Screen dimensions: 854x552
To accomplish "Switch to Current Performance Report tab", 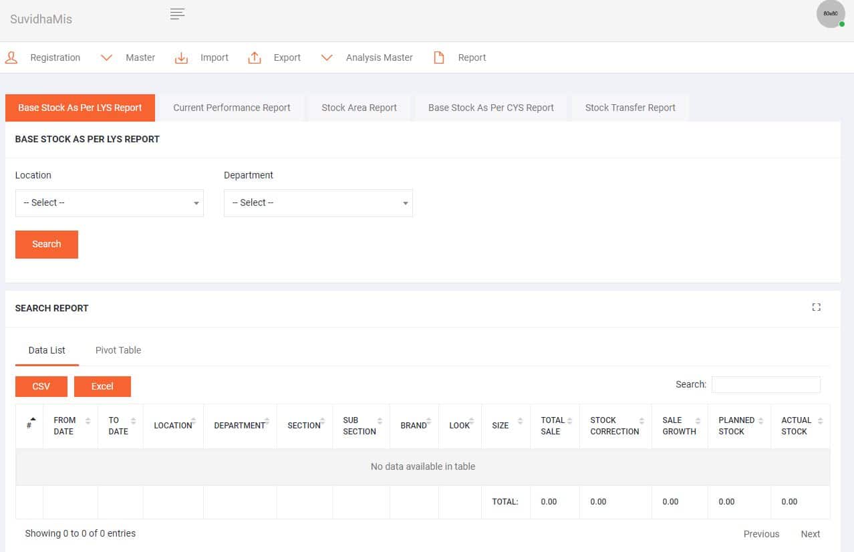I will click(x=231, y=108).
